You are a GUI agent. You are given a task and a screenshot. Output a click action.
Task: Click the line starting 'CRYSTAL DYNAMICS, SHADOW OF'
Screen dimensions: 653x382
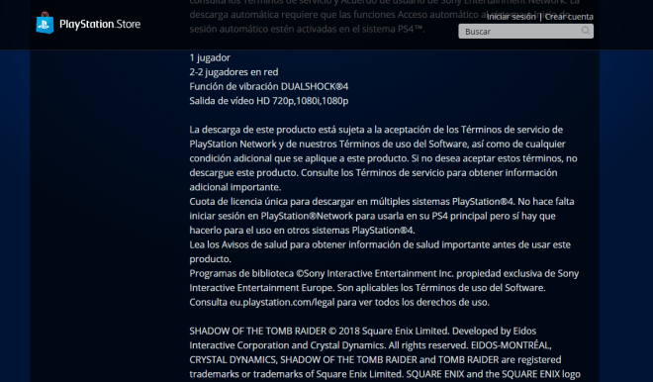[375, 359]
